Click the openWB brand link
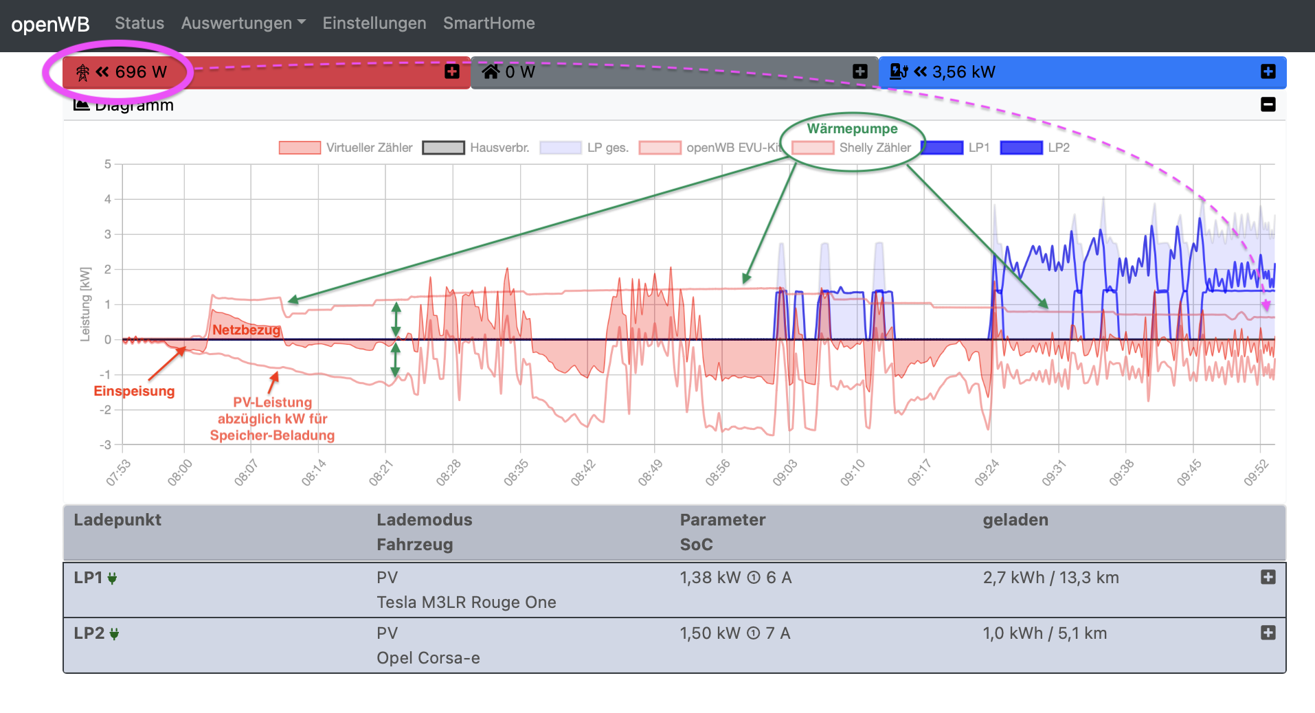1315x713 pixels. click(x=51, y=25)
